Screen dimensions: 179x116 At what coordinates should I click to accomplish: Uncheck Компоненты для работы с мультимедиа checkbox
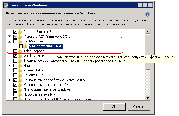pos(15,80)
